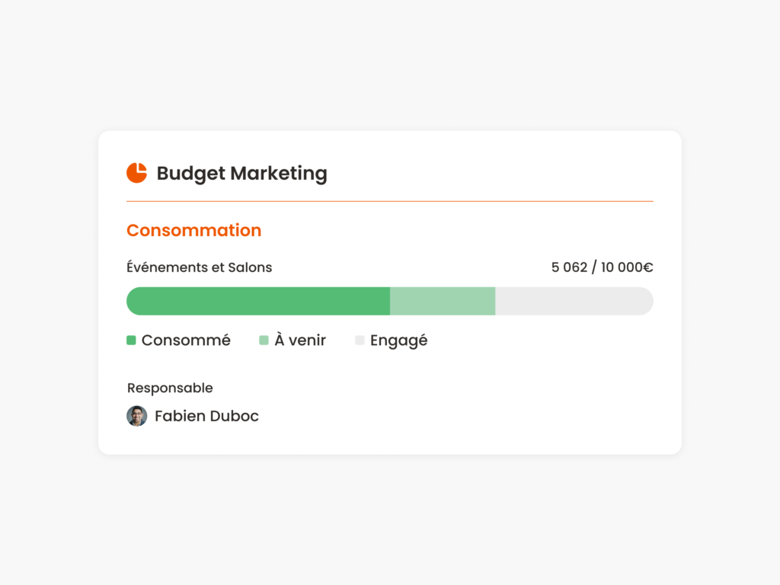Open Fabien Duboc's avatar photo
Viewport: 780px width, 585px height.
tap(136, 416)
